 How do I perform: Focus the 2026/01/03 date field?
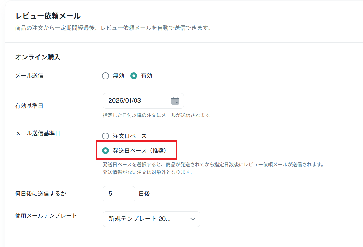[x=136, y=101]
